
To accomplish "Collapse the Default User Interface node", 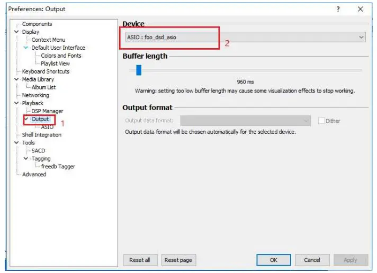I will point(26,48).
